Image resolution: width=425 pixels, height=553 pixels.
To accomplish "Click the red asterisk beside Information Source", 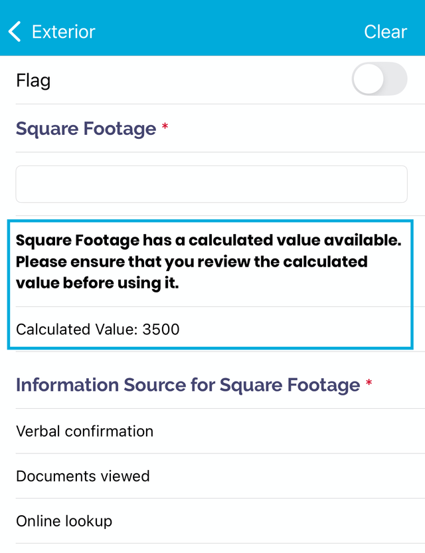I will coord(369,382).
